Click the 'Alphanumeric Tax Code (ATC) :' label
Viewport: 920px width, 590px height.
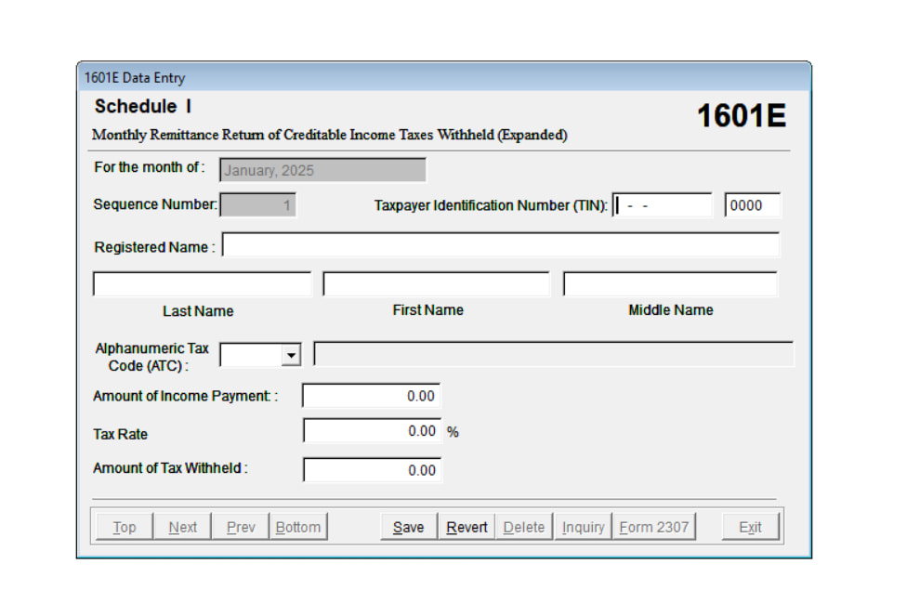pos(151,357)
